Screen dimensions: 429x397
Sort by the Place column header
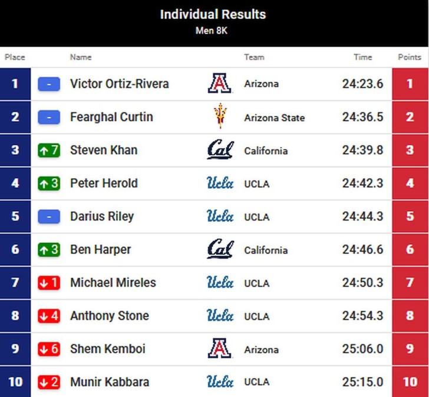pyautogui.click(x=15, y=57)
